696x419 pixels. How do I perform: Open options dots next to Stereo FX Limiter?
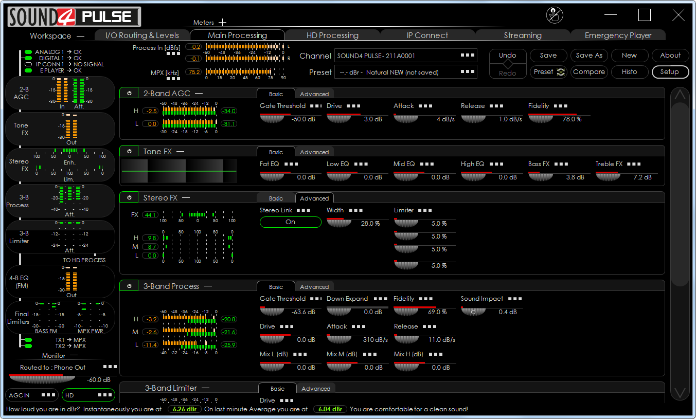click(425, 210)
